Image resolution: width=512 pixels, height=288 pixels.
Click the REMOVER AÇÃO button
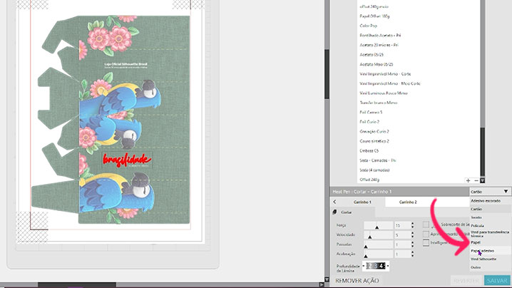[x=357, y=280]
